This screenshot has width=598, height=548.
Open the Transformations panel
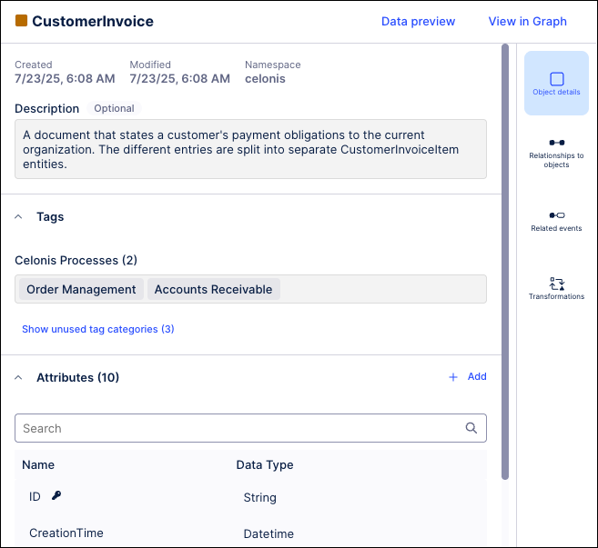(556, 284)
